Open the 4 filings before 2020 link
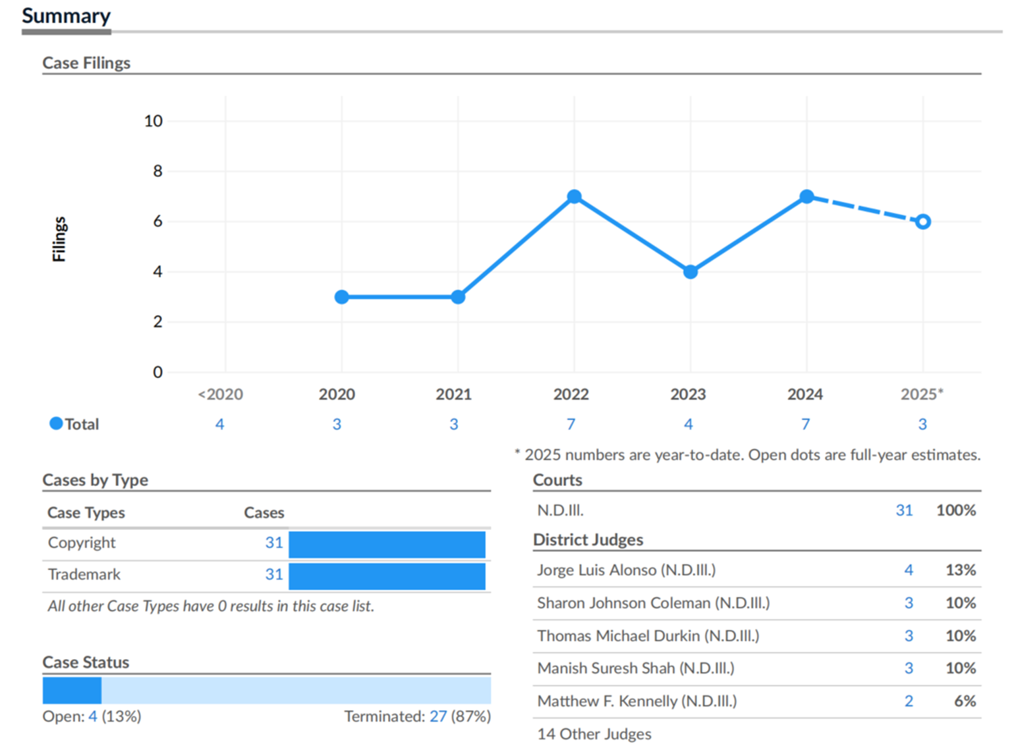The height and width of the screenshot is (750, 1014). pyautogui.click(x=219, y=424)
